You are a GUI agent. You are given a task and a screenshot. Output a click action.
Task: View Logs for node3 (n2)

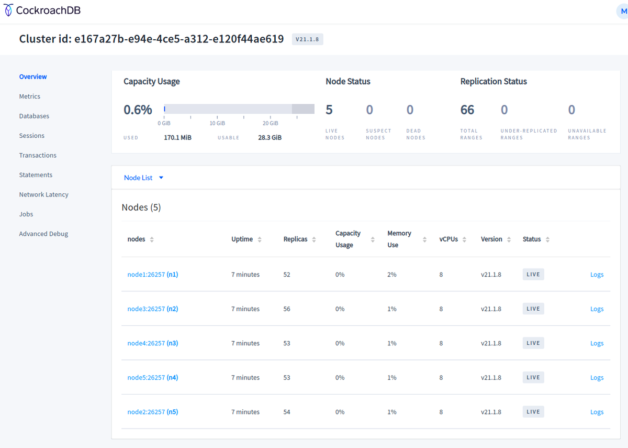(x=597, y=309)
